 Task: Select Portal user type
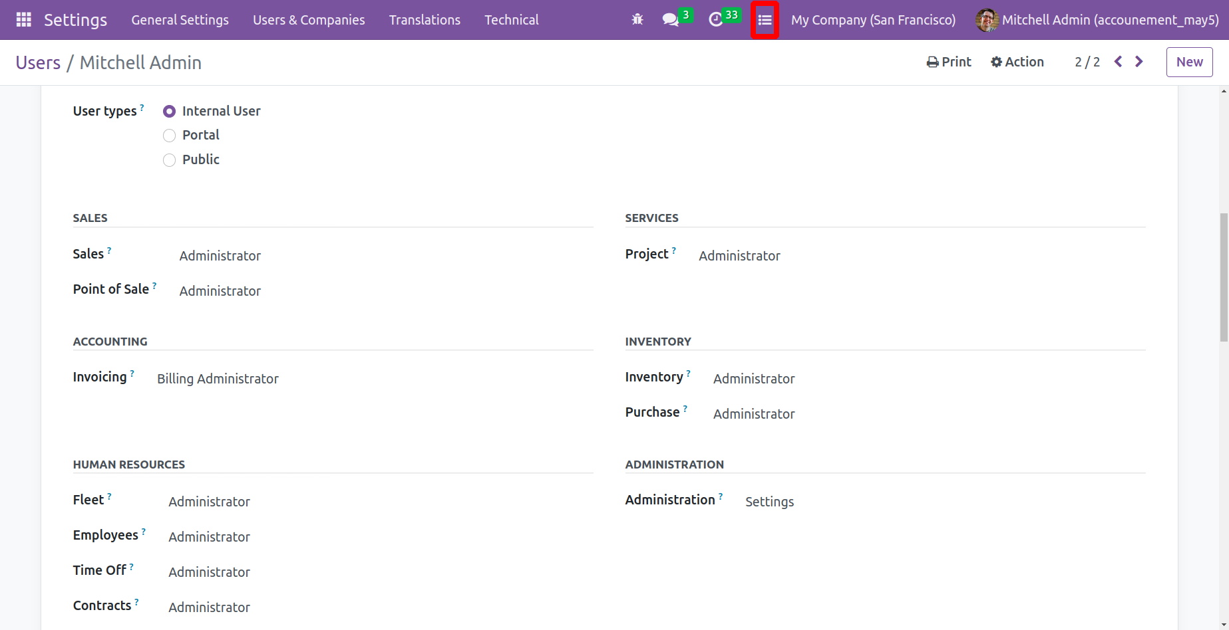(x=170, y=136)
